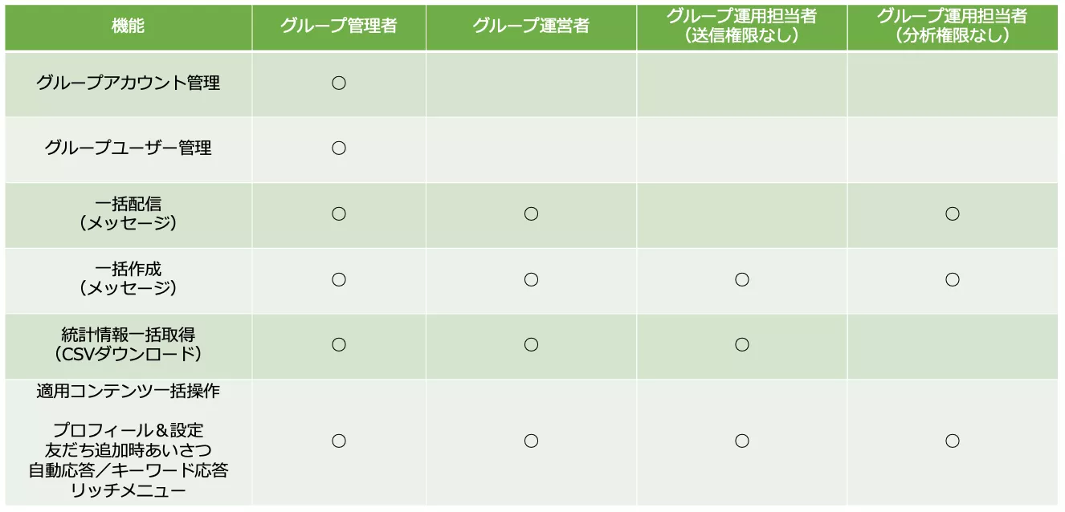Image resolution: width=1065 pixels, height=512 pixels.
Task: Click 一括作成 circle under 送信権限なし column
Action: 742,279
